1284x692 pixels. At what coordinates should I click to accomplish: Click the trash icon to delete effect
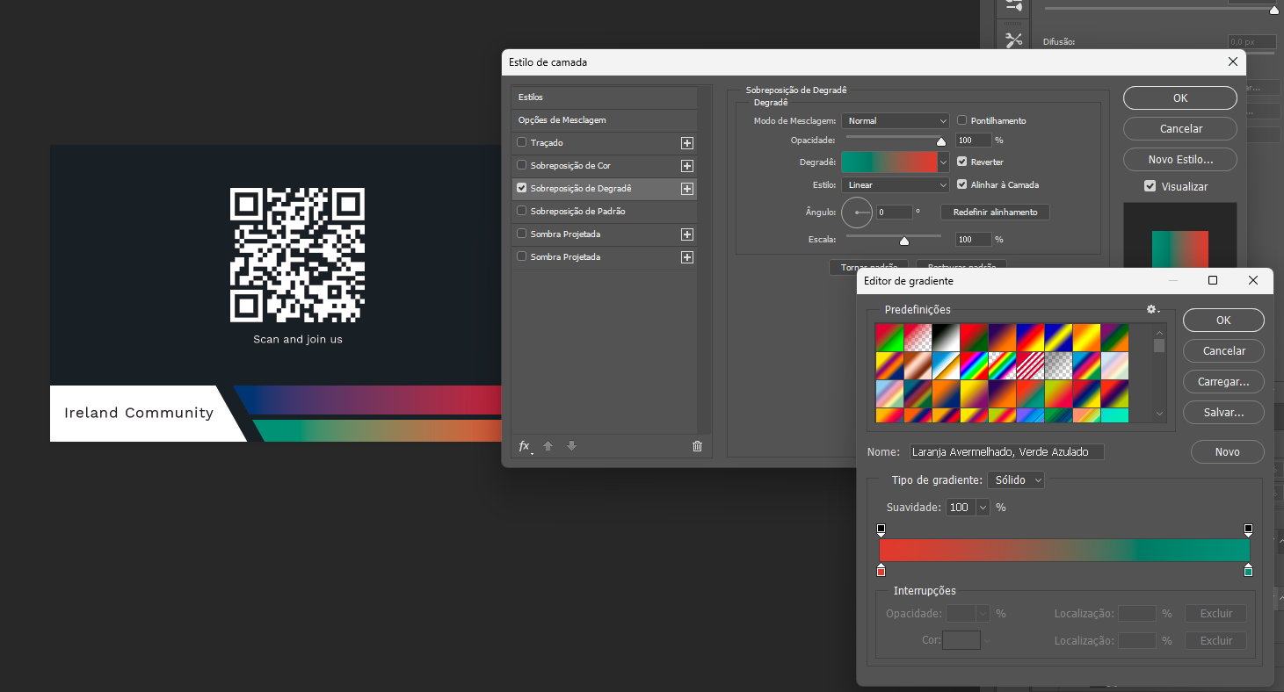[697, 446]
